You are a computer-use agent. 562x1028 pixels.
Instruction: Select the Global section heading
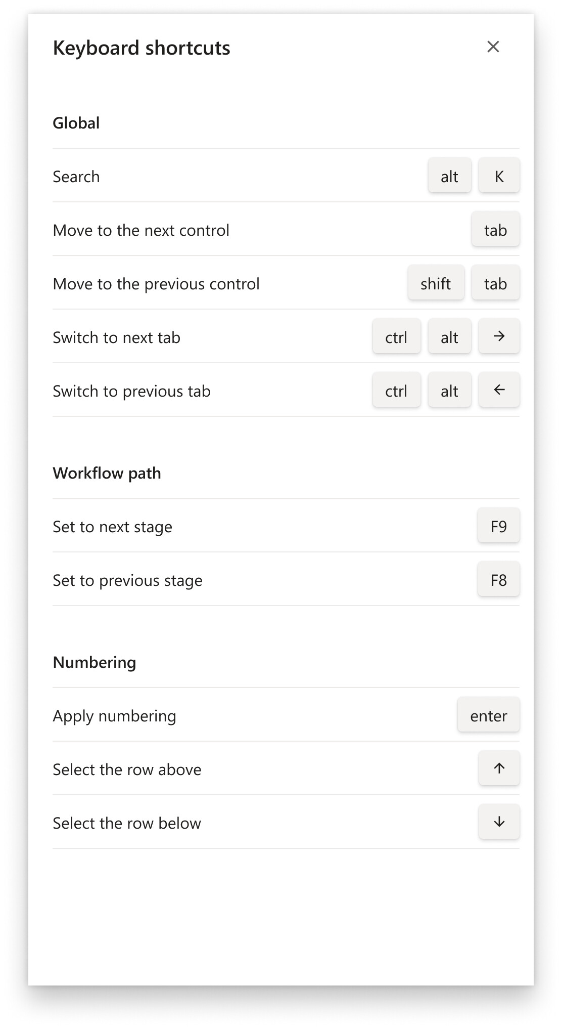[x=76, y=123]
